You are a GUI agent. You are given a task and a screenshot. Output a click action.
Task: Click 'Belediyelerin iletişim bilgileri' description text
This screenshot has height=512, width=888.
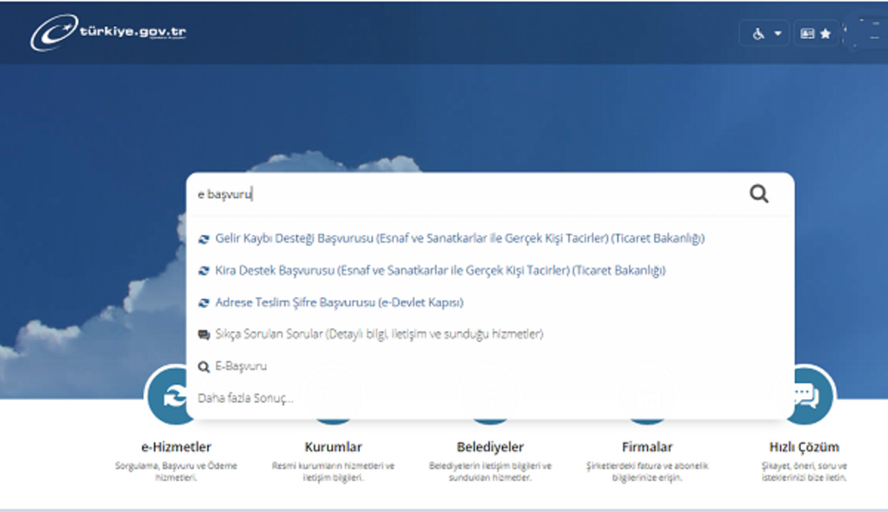pyautogui.click(x=490, y=472)
